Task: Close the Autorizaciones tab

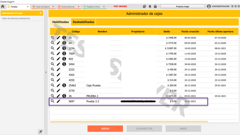Action: tap(79, 7)
